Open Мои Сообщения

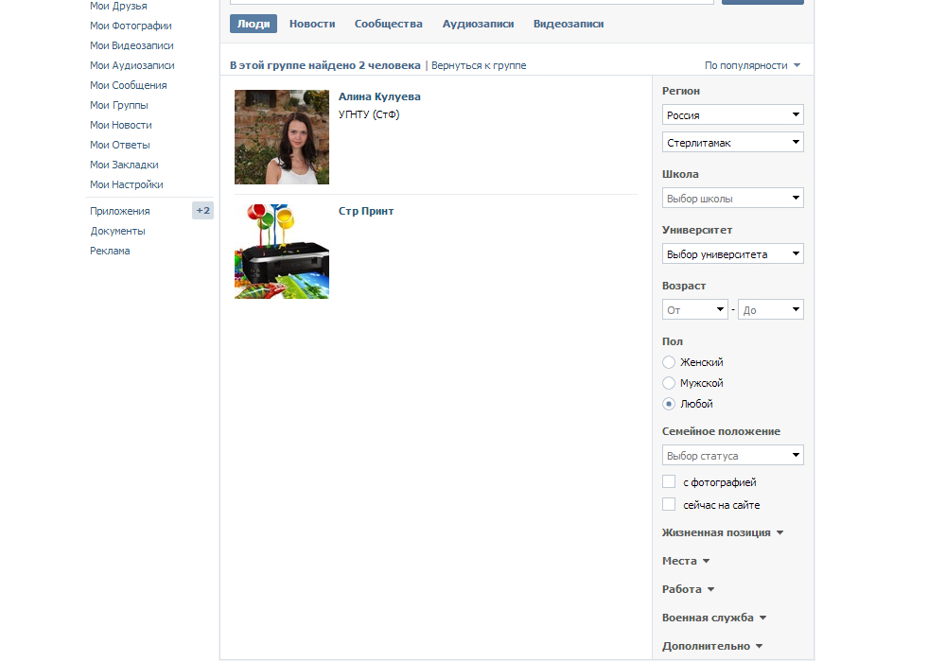(129, 86)
